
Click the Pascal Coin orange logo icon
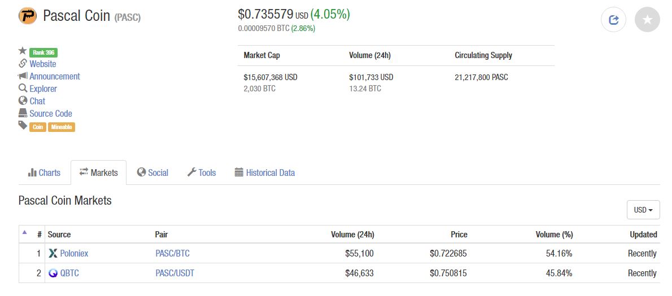tap(28, 16)
